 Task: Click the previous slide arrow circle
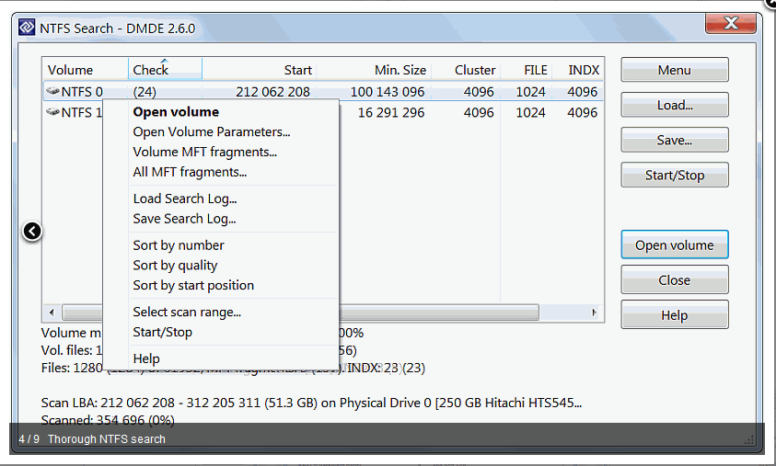tap(32, 231)
